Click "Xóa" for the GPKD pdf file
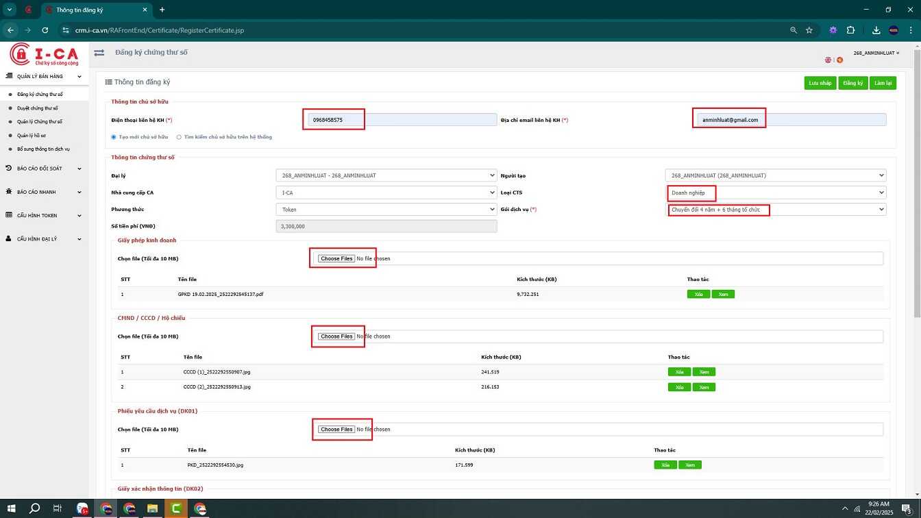This screenshot has height=518, width=921. 698,294
